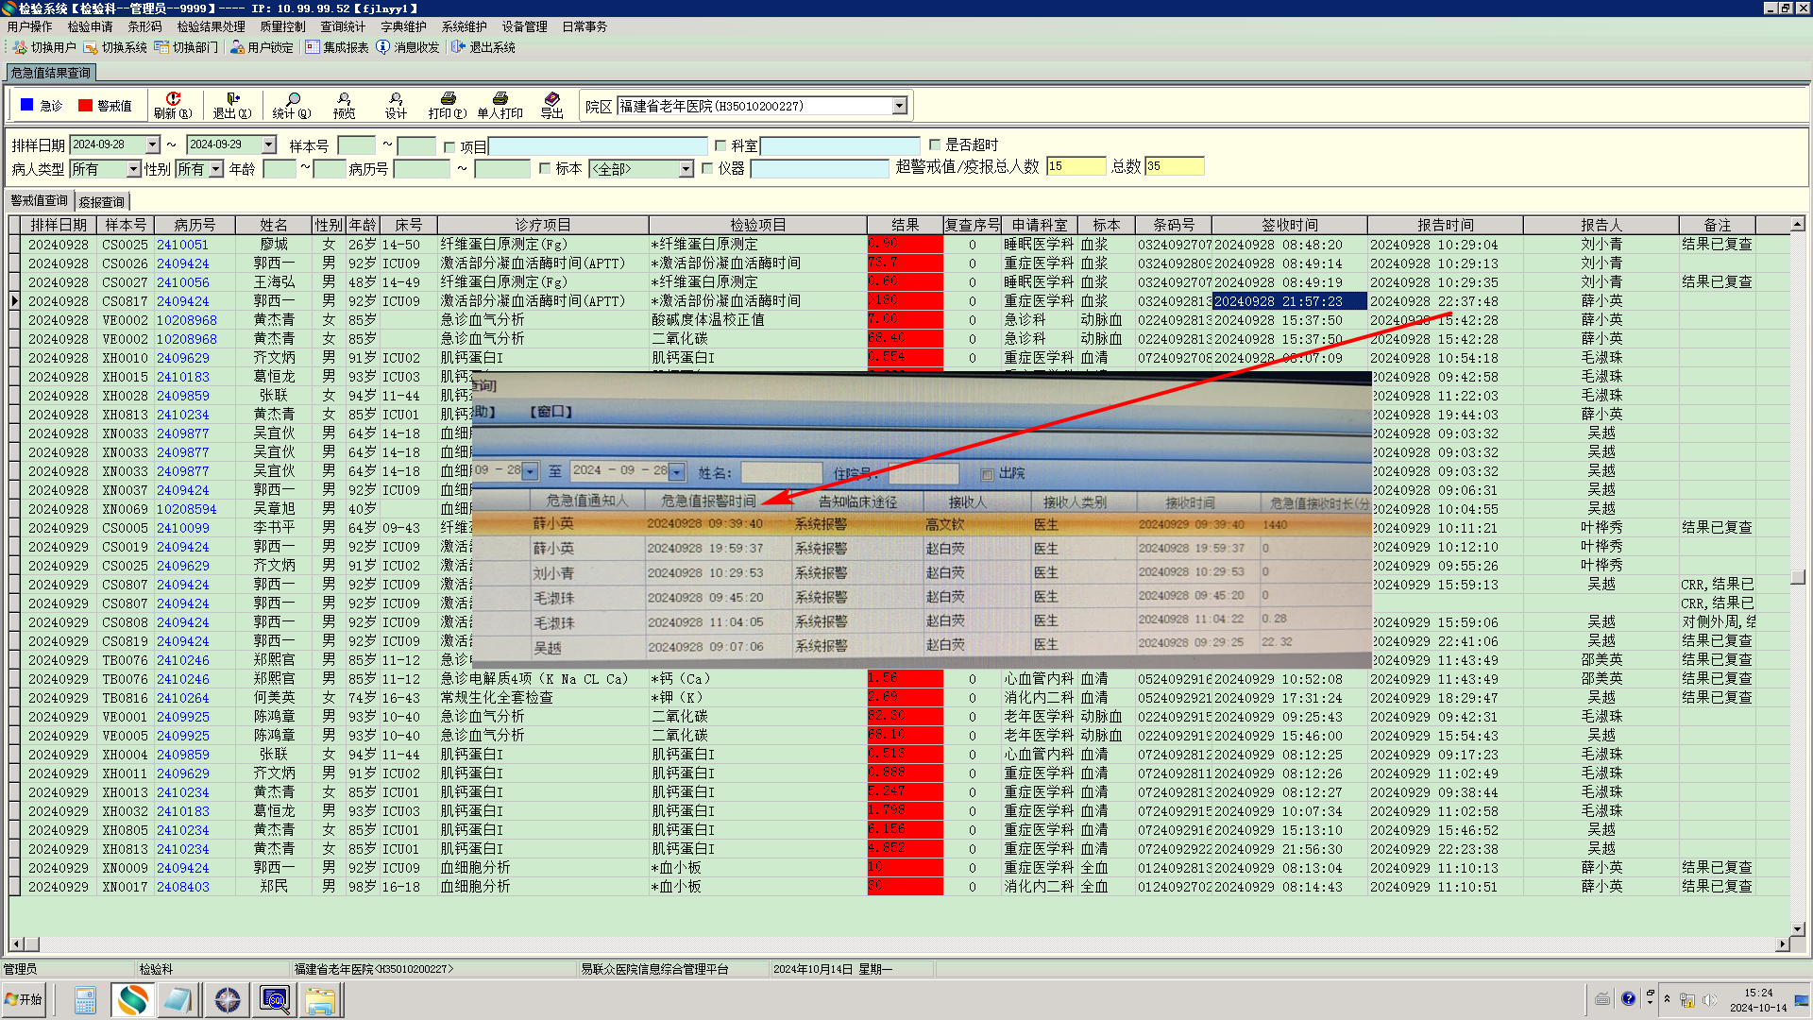
Task: Click the 打印 printer icon
Action: [448, 99]
